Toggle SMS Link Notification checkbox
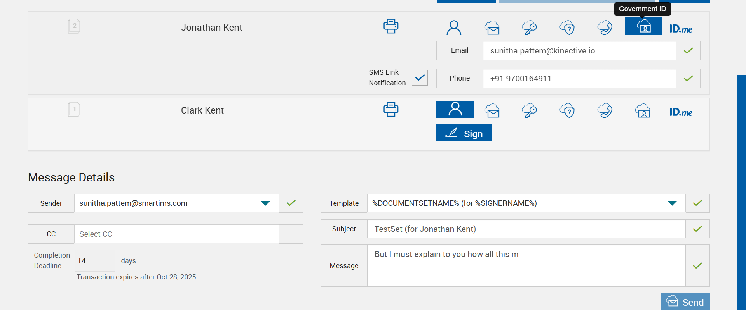The height and width of the screenshot is (310, 746). tap(420, 77)
